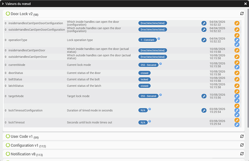Click the locked value badge for boltStatus
The width and height of the screenshot is (249, 161).
144,79
